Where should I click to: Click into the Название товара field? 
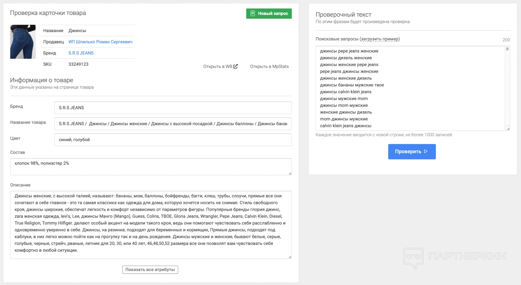pos(173,124)
